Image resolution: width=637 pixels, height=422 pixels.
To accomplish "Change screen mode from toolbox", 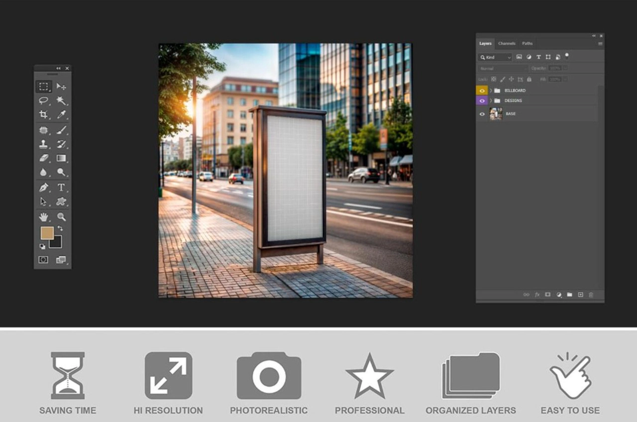I will (61, 260).
